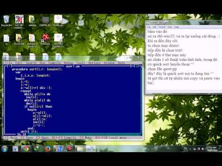Click F1 Help in the IDE status line
The height and width of the screenshot is (166, 222).
11,138
